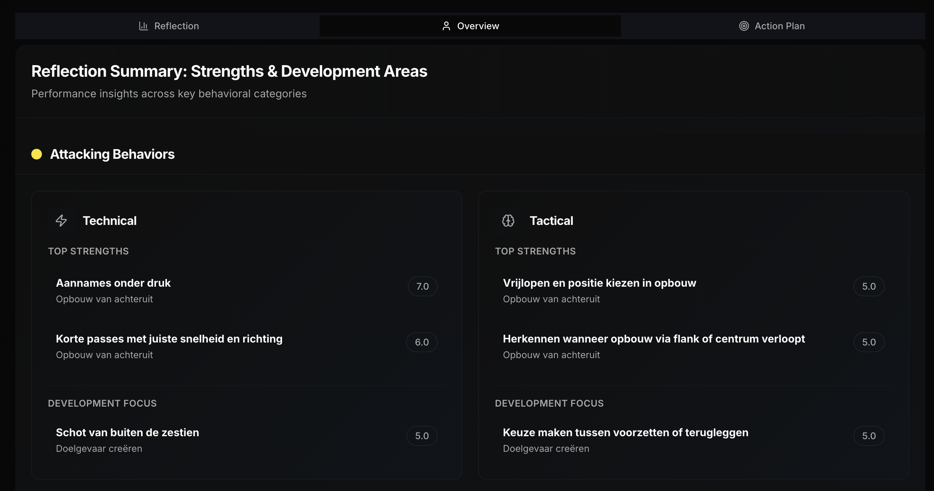Click the brain icon next to Tactical

click(x=508, y=221)
